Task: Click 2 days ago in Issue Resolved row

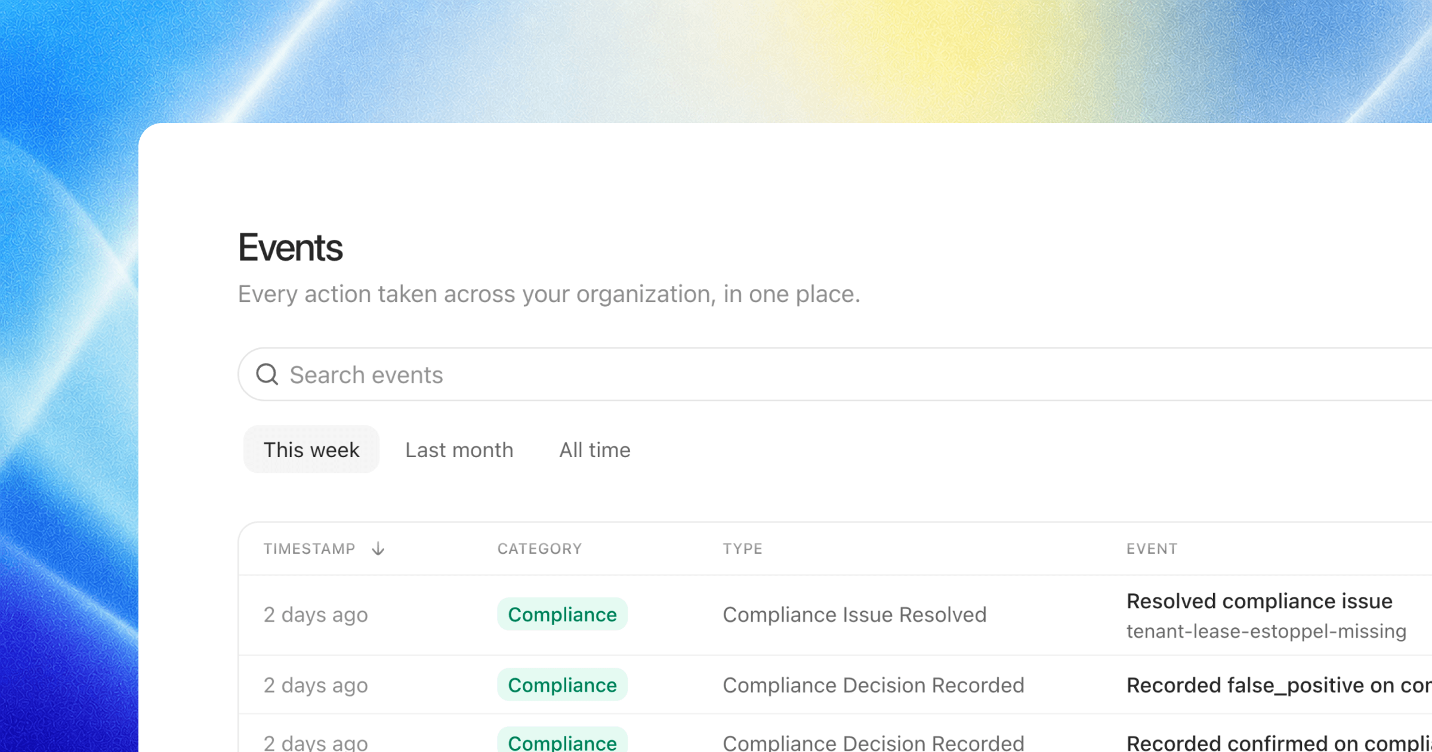Action: tap(316, 614)
